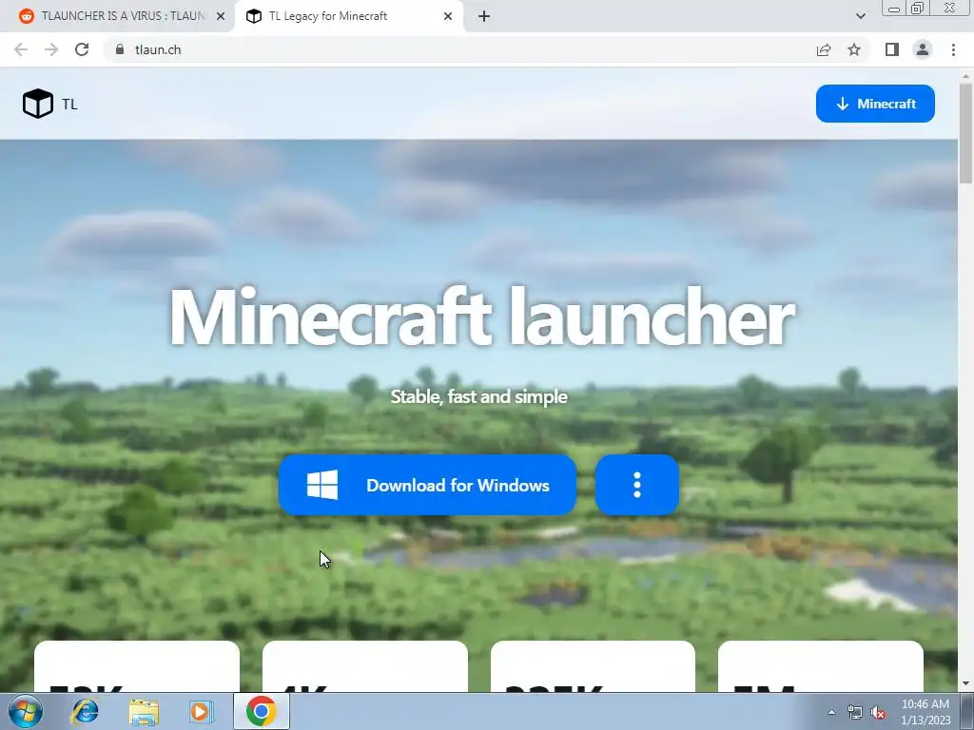
Task: Close the TLAUNCHER IS A VIRUS tab
Action: [x=221, y=17]
